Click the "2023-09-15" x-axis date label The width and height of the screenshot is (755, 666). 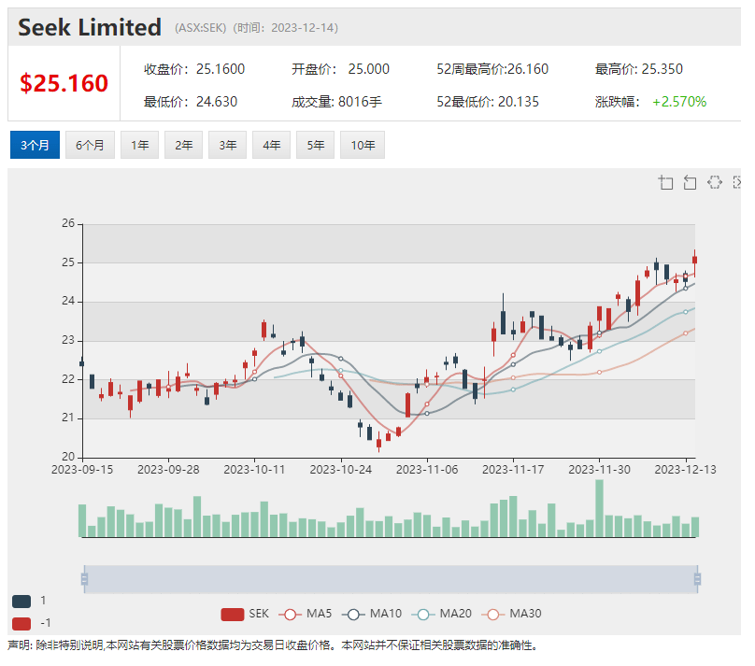[82, 470]
